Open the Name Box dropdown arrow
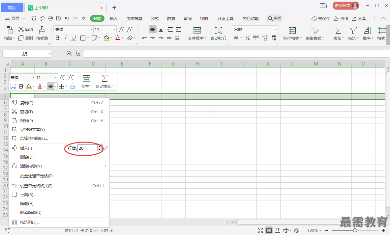This screenshot has height=235, width=390. pos(49,54)
